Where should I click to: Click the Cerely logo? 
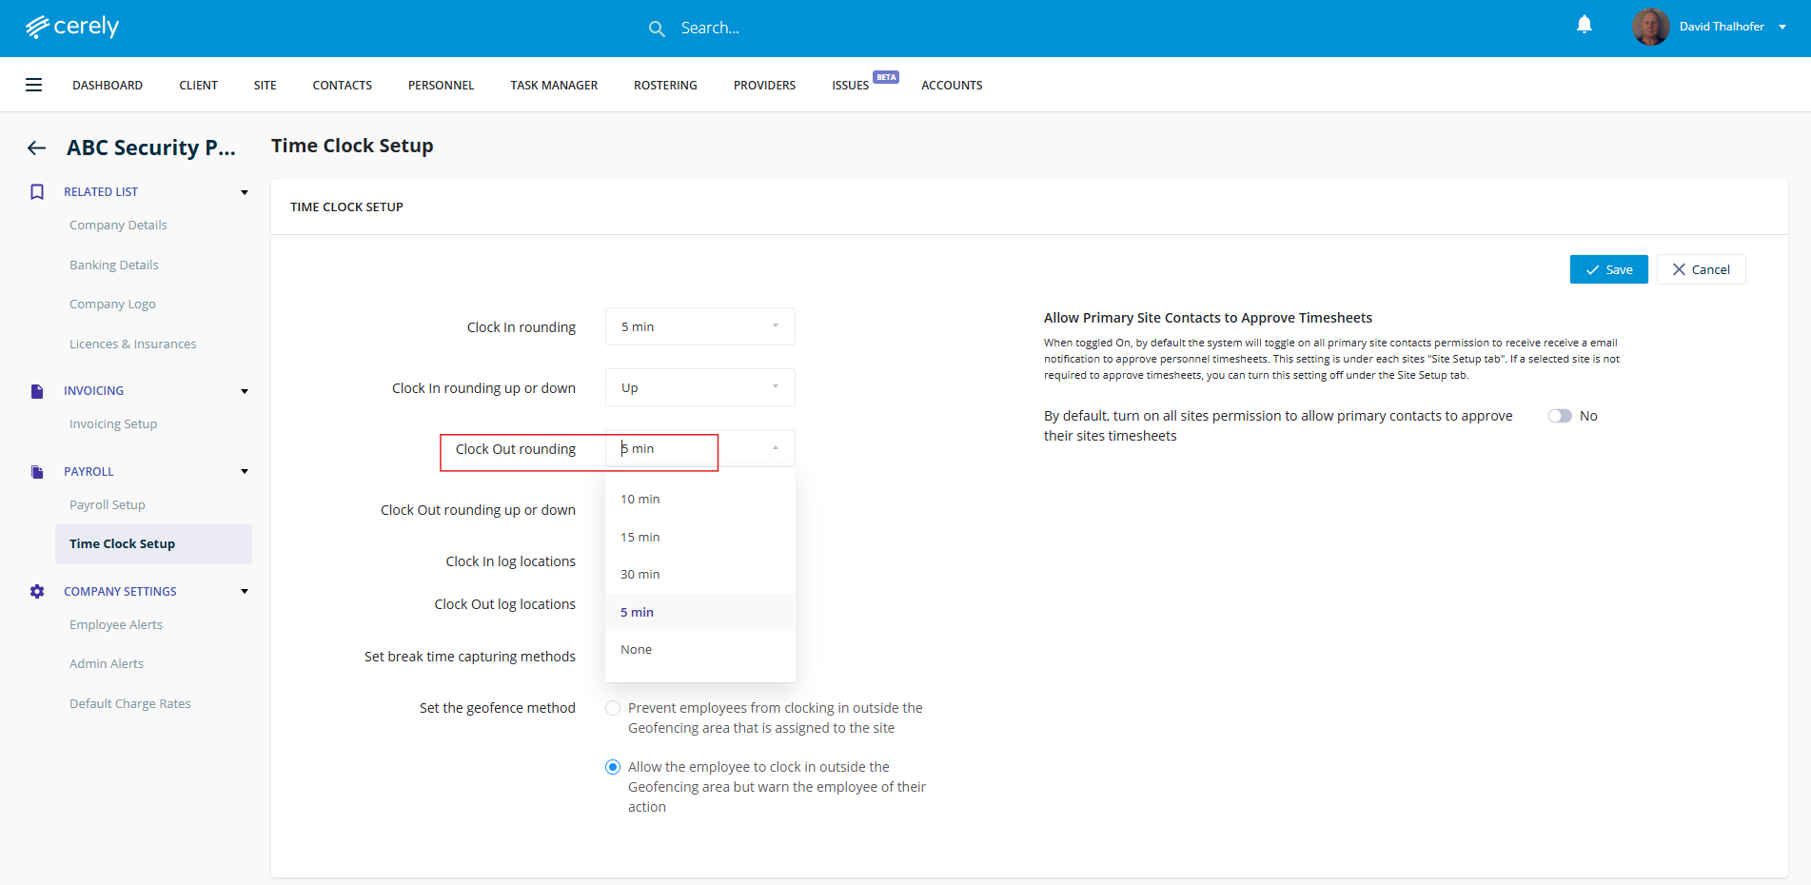[x=72, y=27]
